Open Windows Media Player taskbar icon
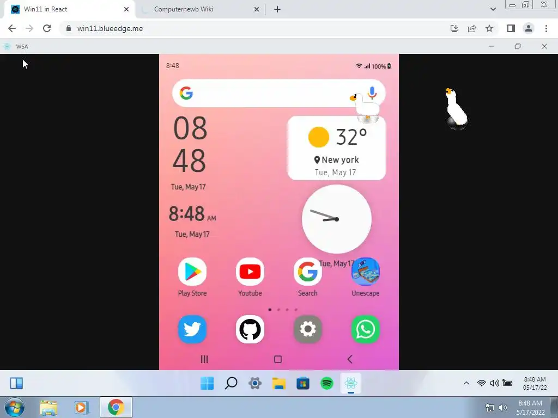 coord(81,408)
